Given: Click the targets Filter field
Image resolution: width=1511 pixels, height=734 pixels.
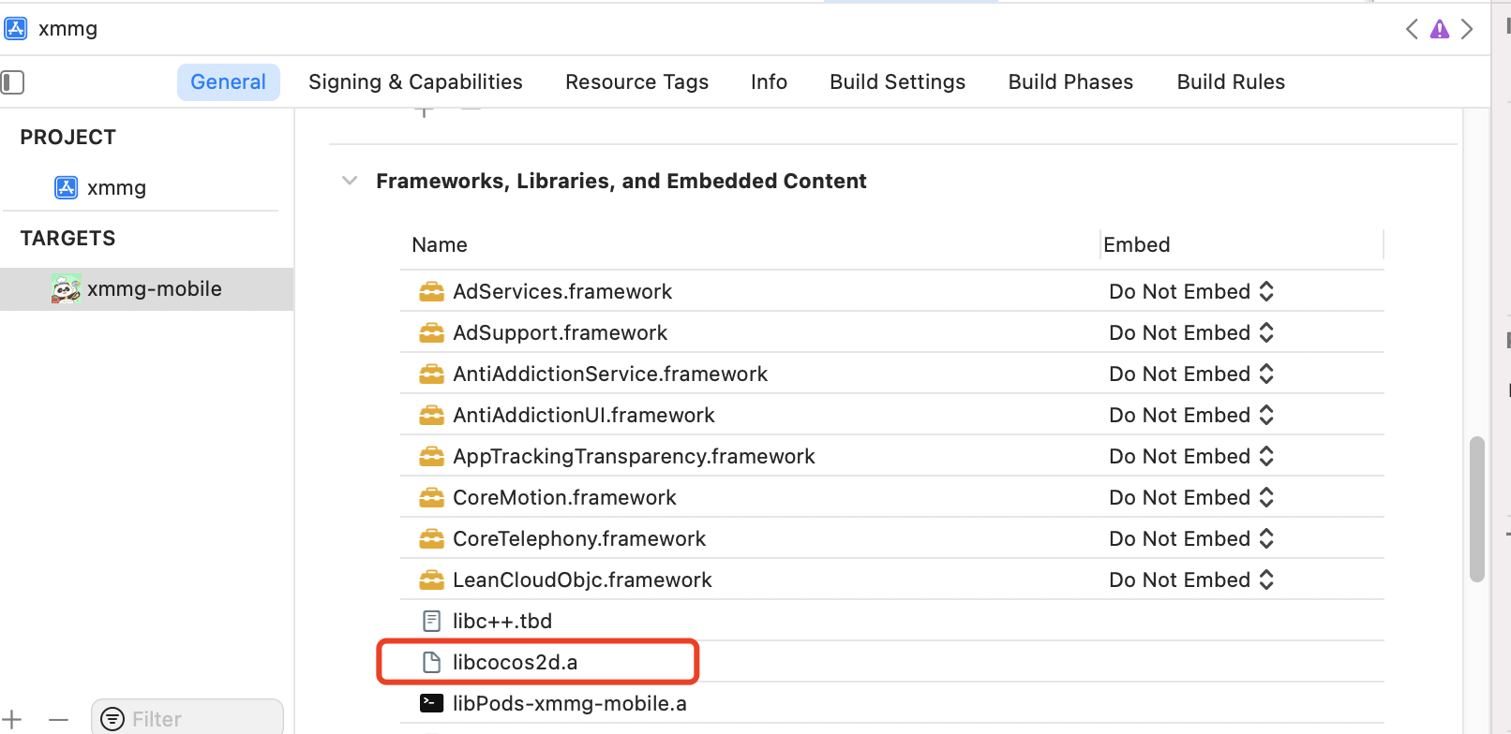Looking at the screenshot, I should click(197, 719).
